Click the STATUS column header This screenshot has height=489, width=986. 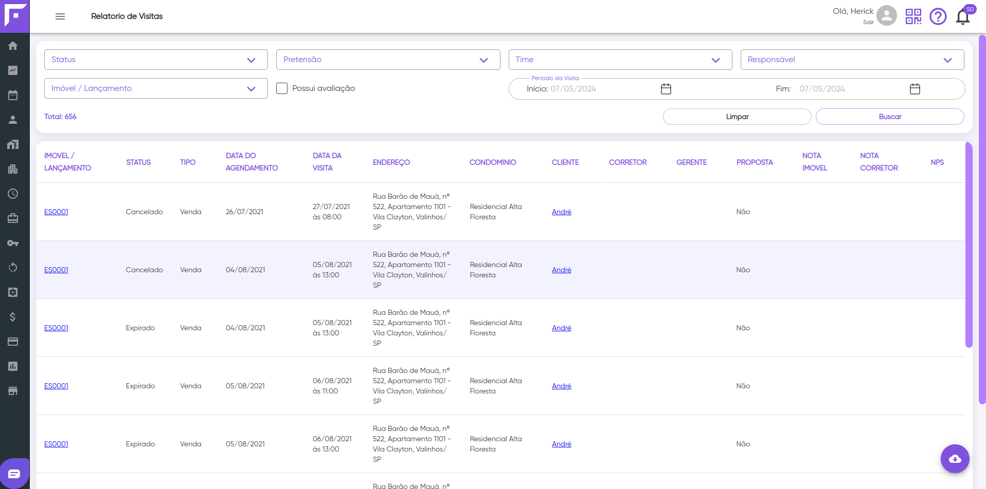pos(138,162)
